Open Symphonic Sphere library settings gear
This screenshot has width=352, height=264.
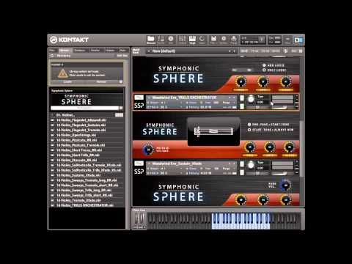(121, 108)
